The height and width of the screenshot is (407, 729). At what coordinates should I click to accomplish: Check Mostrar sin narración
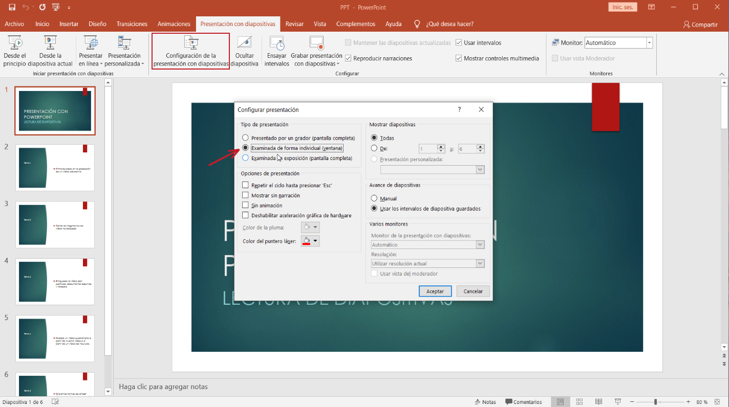[246, 195]
